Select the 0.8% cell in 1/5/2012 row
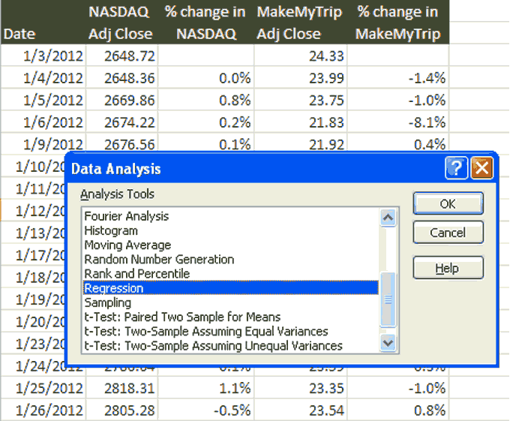This screenshot has height=421, width=510. click(205, 100)
